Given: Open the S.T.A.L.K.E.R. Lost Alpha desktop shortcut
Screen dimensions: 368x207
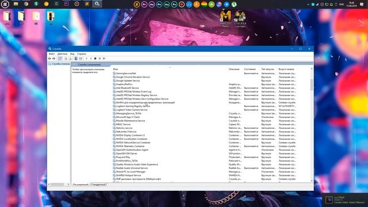Looking at the screenshot, I should 240,19.
